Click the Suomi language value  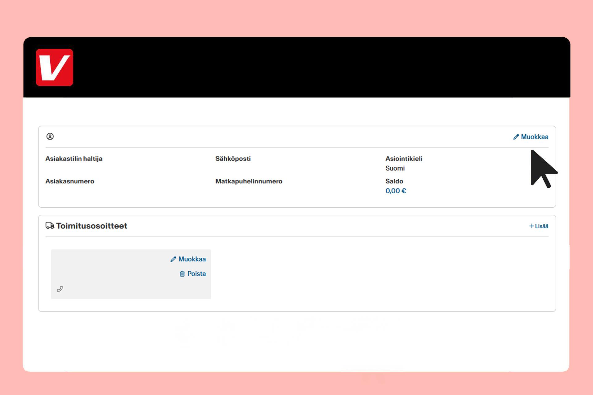(395, 168)
